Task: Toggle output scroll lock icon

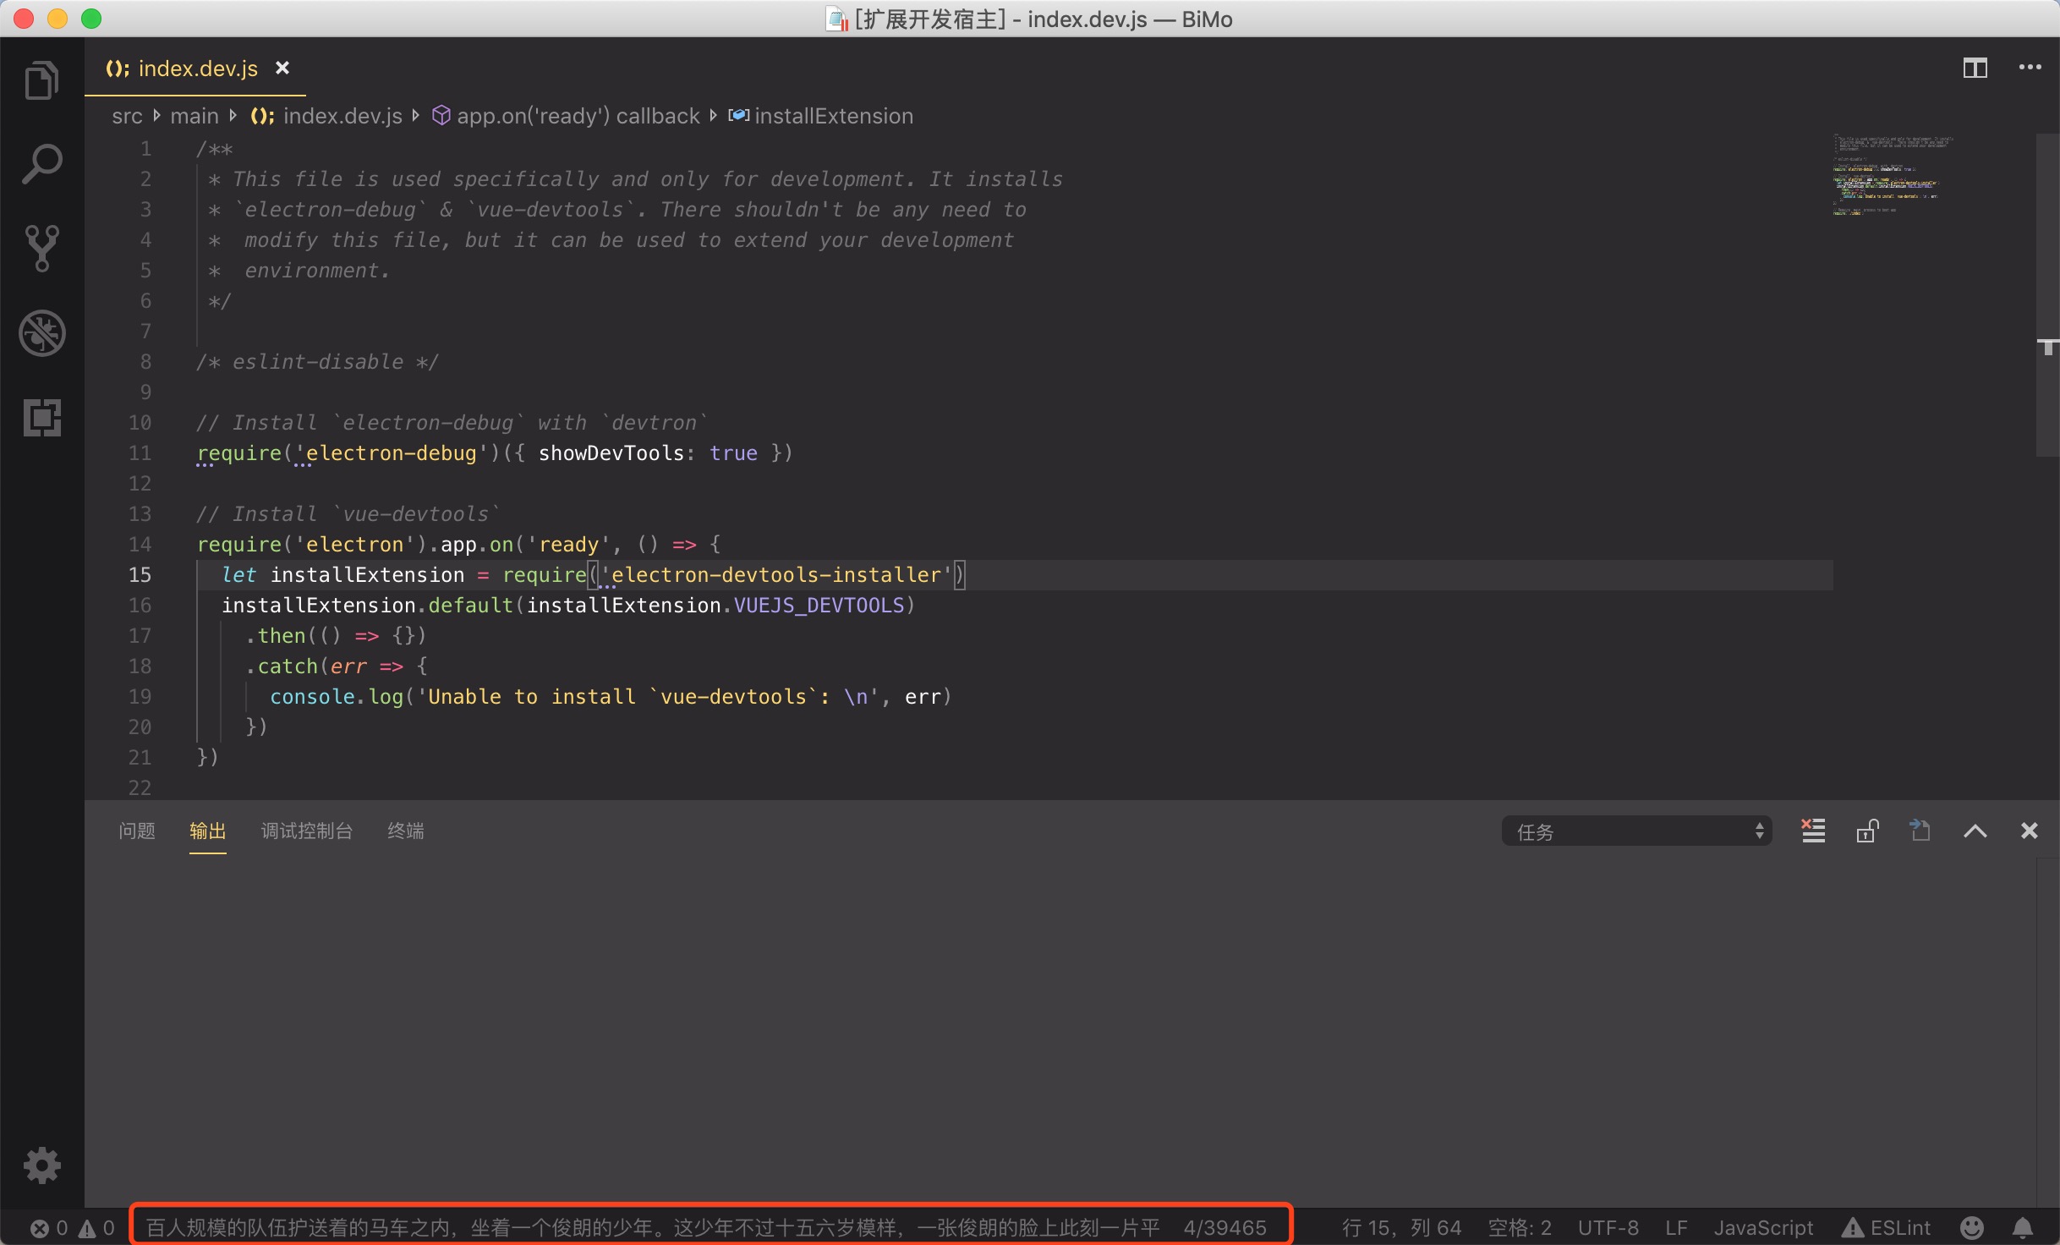Action: [1867, 831]
